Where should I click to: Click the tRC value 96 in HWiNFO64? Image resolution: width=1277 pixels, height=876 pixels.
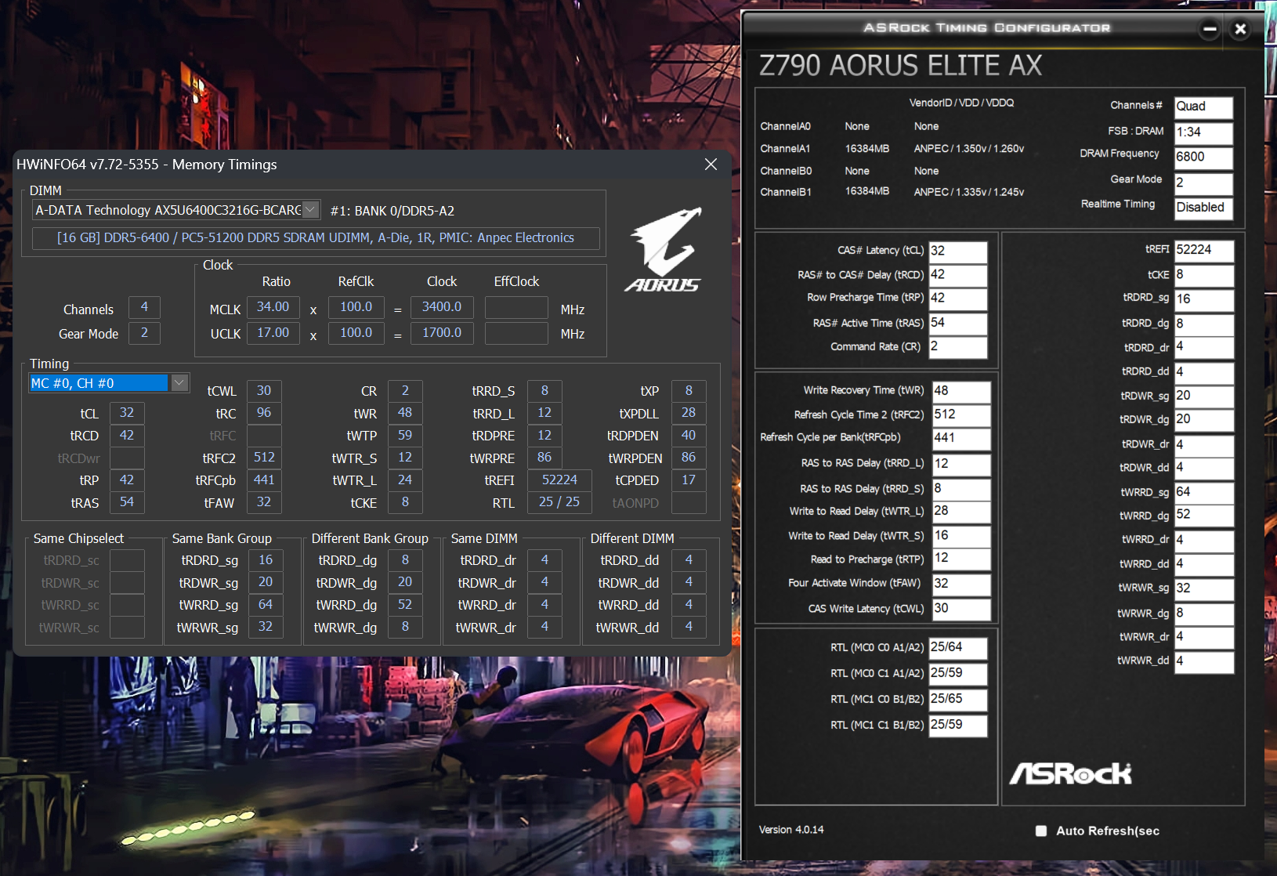(x=264, y=413)
